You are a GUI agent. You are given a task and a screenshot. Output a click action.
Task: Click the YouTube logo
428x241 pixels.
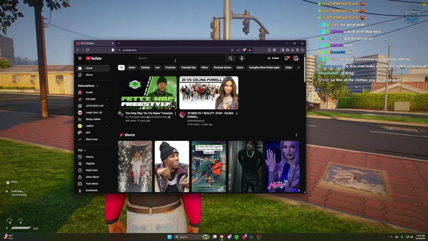[94, 58]
